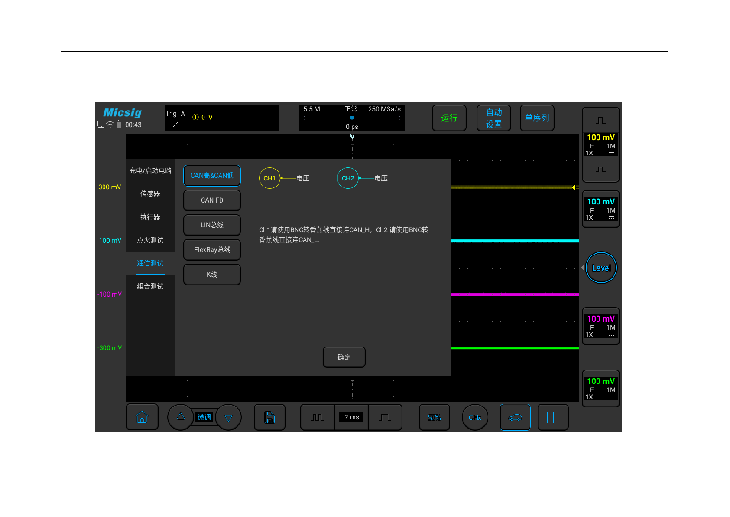Open the Trig A trigger settings panel
730x517 pixels.
point(222,118)
